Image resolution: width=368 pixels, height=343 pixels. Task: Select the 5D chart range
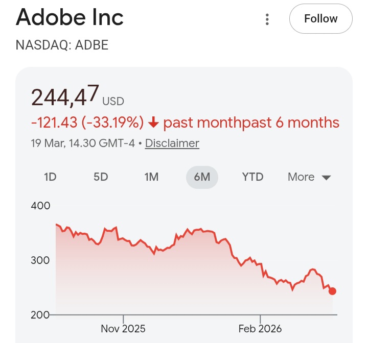click(101, 177)
